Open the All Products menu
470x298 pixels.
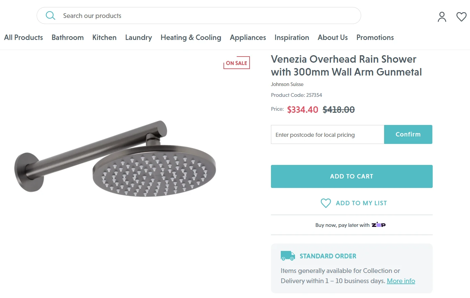point(23,38)
